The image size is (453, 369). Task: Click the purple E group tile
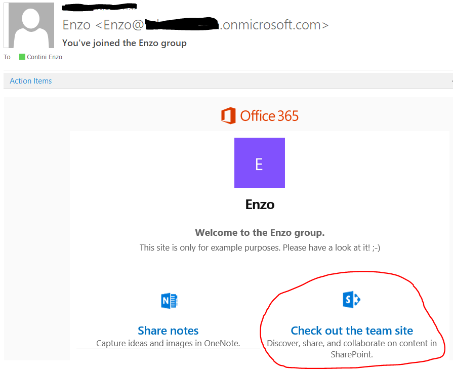click(259, 162)
